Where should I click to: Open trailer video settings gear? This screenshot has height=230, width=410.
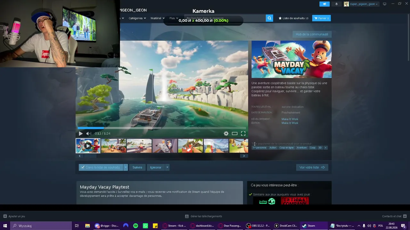point(226,134)
